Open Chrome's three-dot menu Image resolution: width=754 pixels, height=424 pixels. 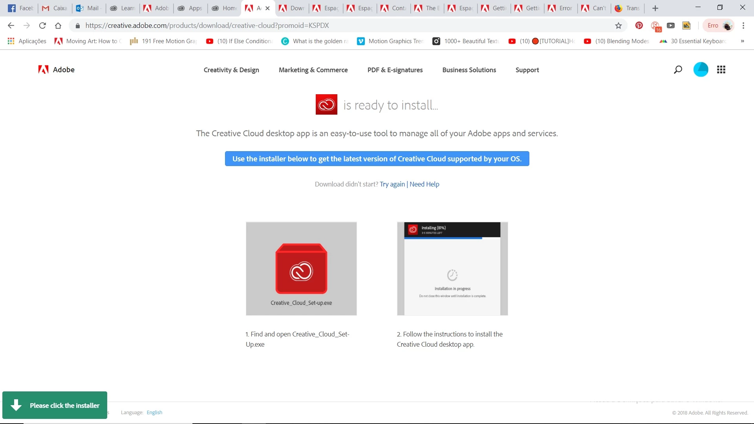pyautogui.click(x=743, y=26)
